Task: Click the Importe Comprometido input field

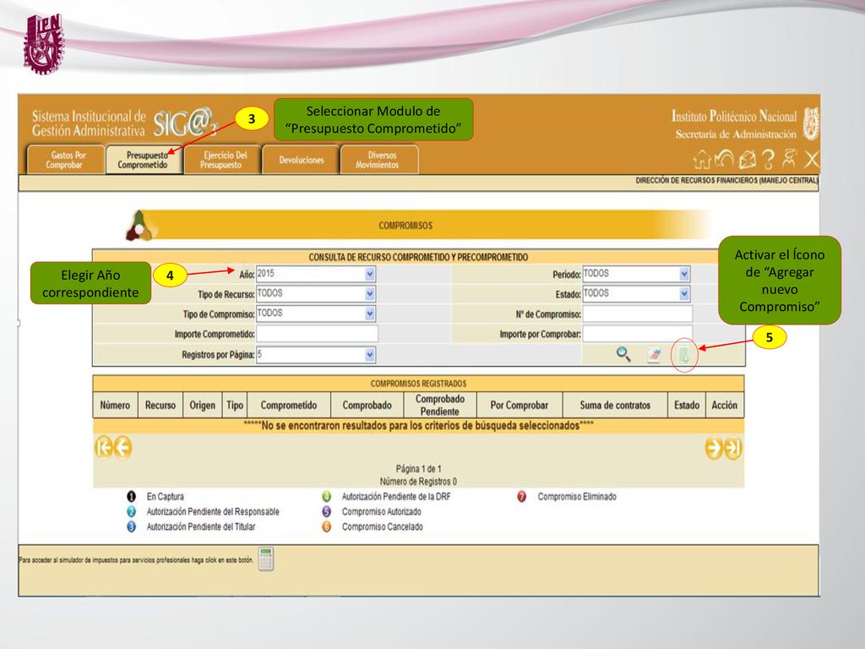Action: (x=317, y=333)
